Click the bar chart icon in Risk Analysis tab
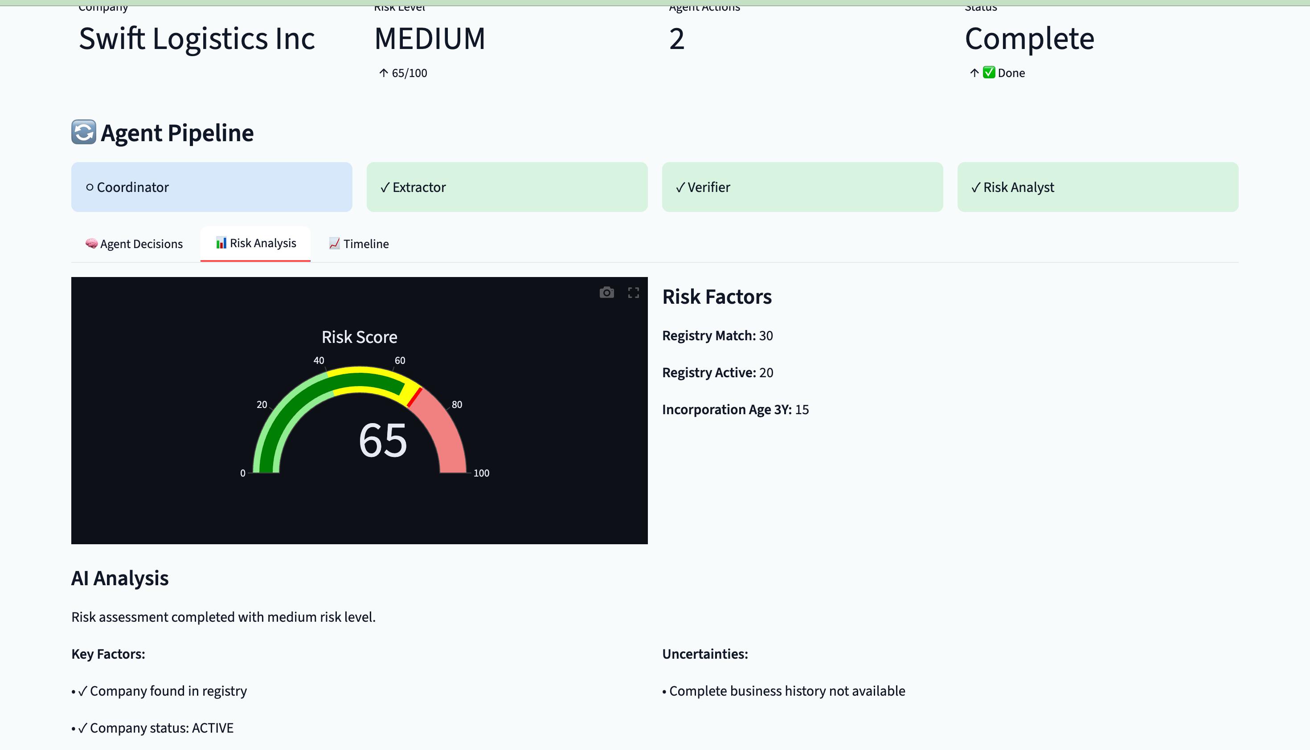 point(221,243)
